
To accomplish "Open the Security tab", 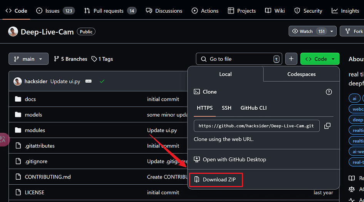I will (308, 11).
